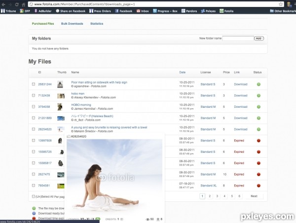The image size is (296, 223).
Task: Click red status dot for file 7854581
Action: tap(259, 185)
